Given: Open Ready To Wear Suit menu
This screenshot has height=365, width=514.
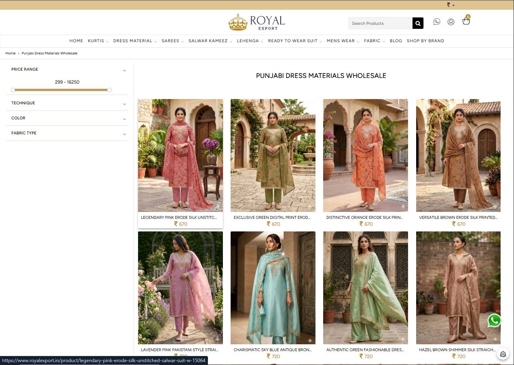Looking at the screenshot, I should 295,41.
